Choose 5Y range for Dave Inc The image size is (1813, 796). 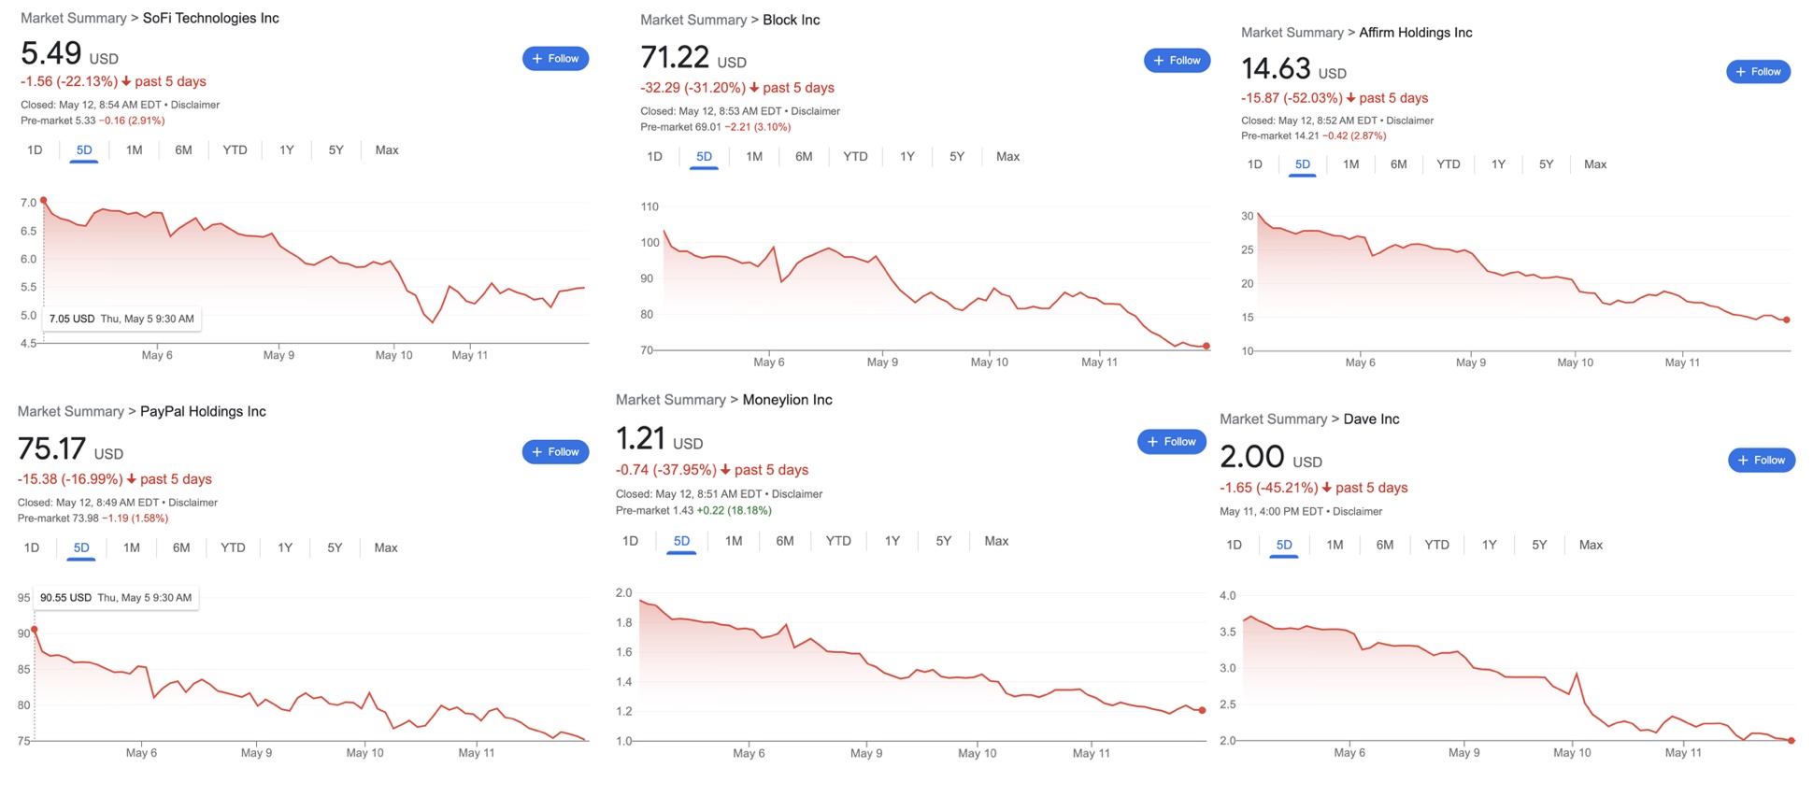1539,546
